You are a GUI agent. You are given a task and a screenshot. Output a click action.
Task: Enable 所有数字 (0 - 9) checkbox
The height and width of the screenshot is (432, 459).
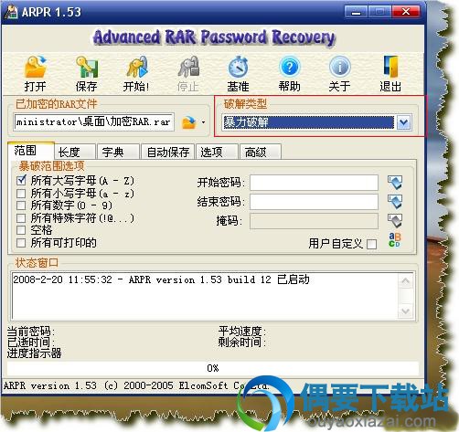[21, 205]
